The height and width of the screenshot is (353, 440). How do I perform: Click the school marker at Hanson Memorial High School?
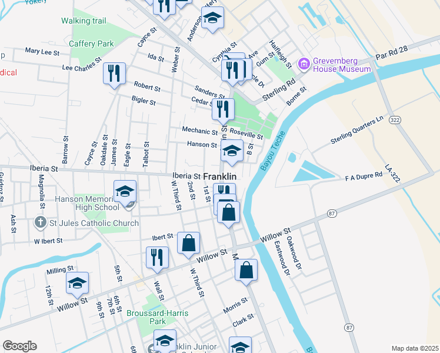[125, 192]
